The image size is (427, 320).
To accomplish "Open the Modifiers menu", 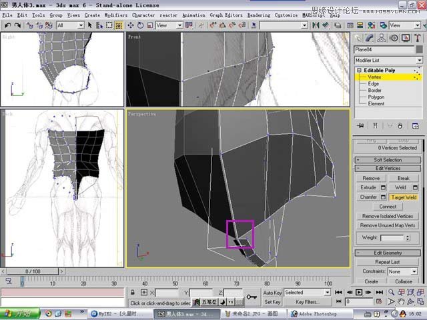I will (116, 15).
